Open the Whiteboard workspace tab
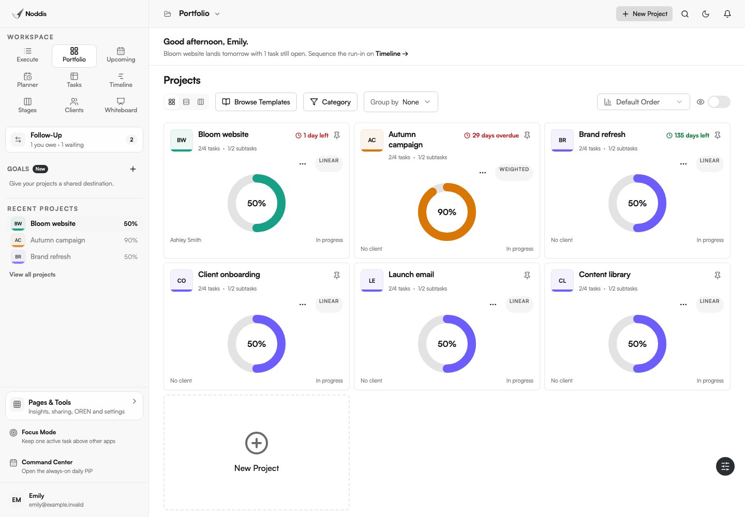This screenshot has width=745, height=517. click(121, 107)
